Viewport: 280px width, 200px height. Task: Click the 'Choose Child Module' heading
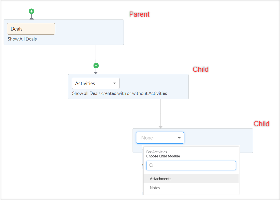pyautogui.click(x=163, y=156)
